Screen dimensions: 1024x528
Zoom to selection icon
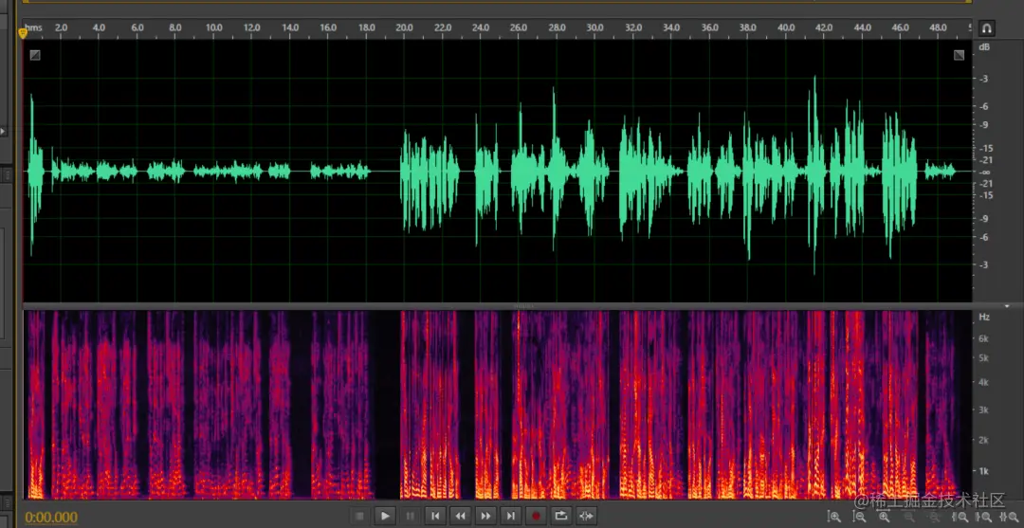click(x=1009, y=517)
